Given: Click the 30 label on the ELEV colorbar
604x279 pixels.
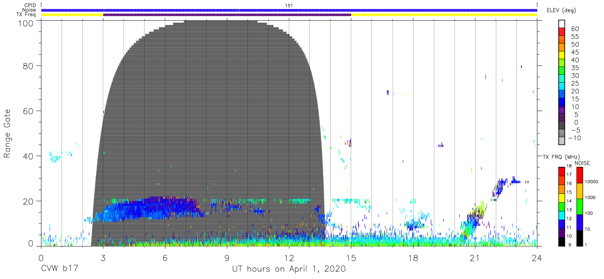Looking at the screenshot, I should pyautogui.click(x=575, y=76).
